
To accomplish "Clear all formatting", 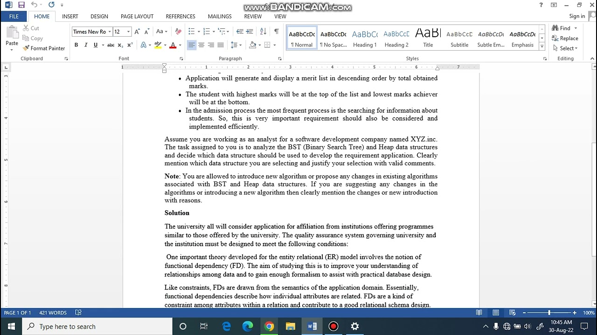I will point(178,32).
